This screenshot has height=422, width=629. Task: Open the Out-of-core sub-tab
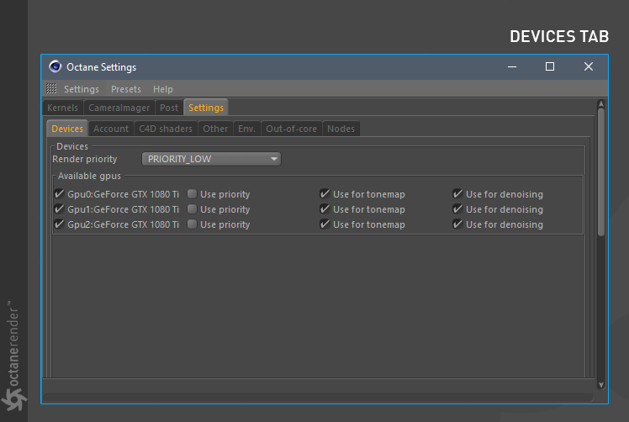pos(292,129)
